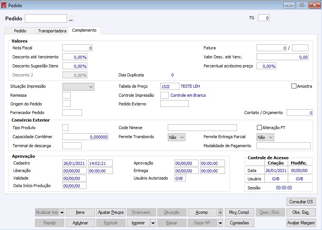Open Itens using the Itens button
322x230 pixels.
point(80,212)
